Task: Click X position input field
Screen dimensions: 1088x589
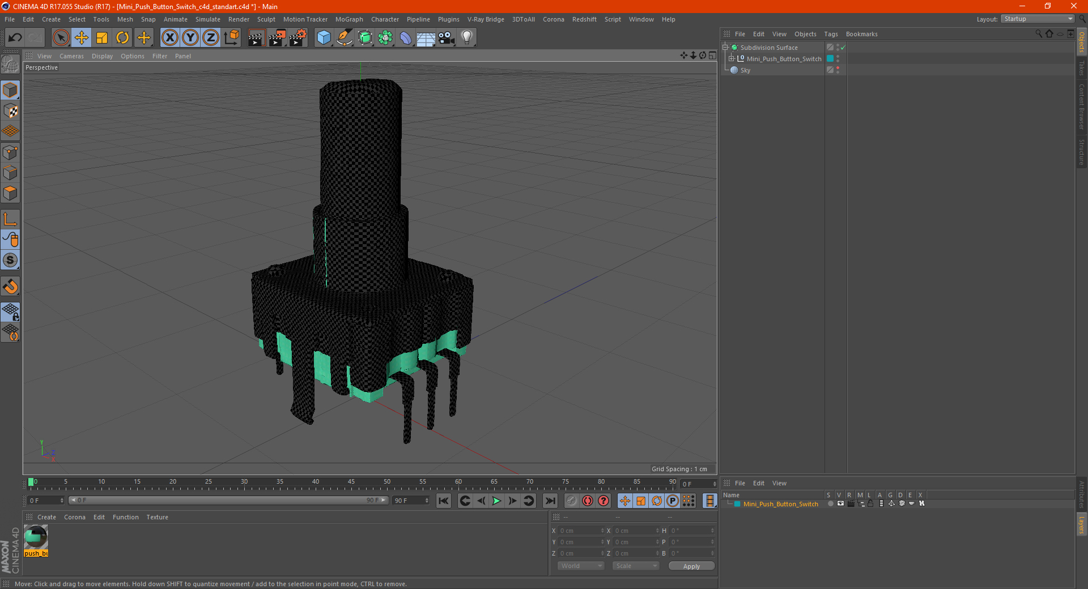Action: coord(582,531)
